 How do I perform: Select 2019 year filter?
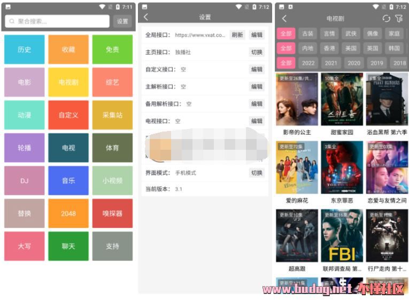point(377,63)
